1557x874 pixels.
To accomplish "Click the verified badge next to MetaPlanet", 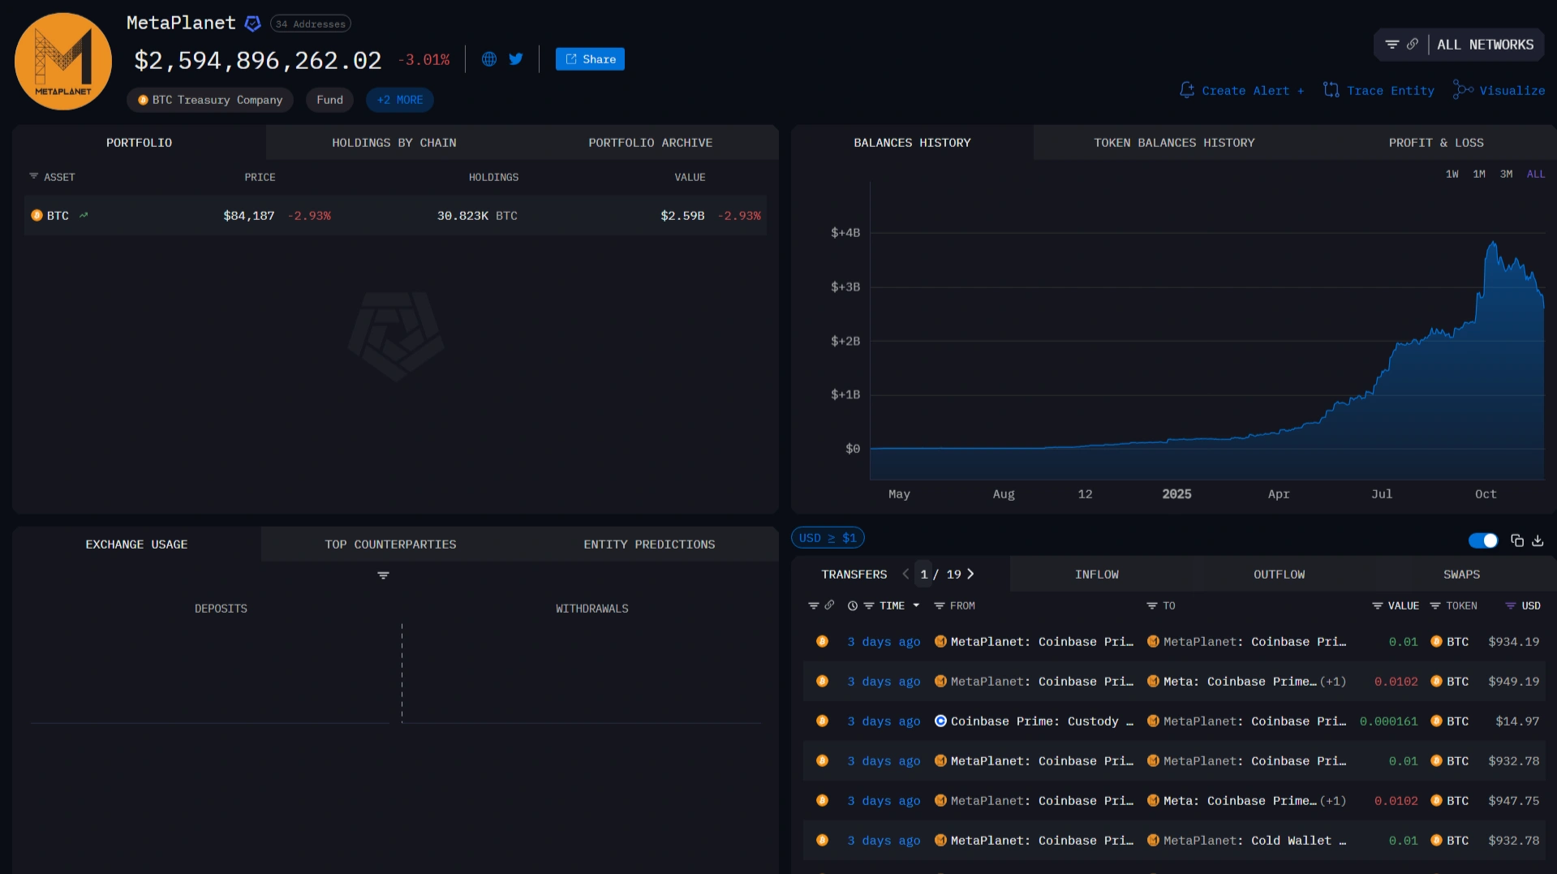I will click(253, 24).
